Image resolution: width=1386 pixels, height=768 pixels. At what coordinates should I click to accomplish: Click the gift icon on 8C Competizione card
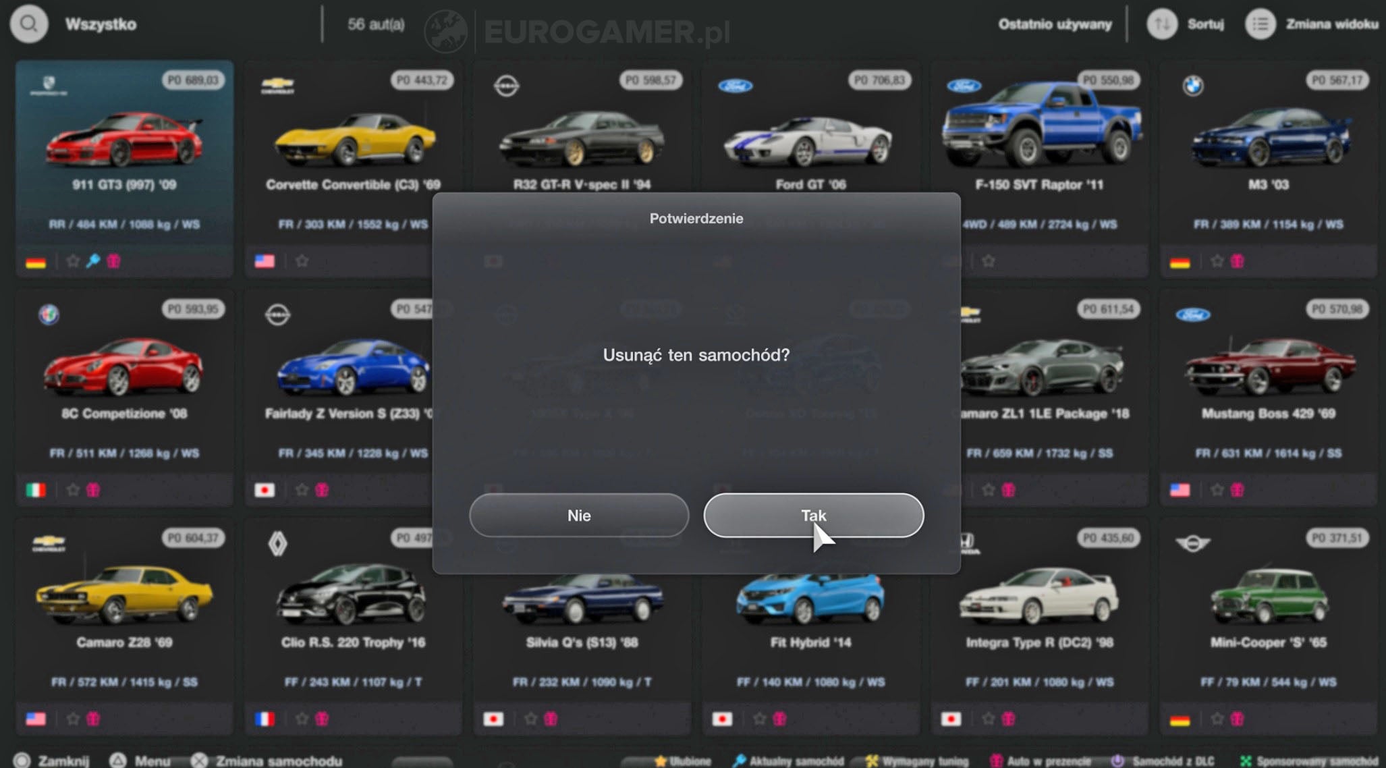coord(93,490)
